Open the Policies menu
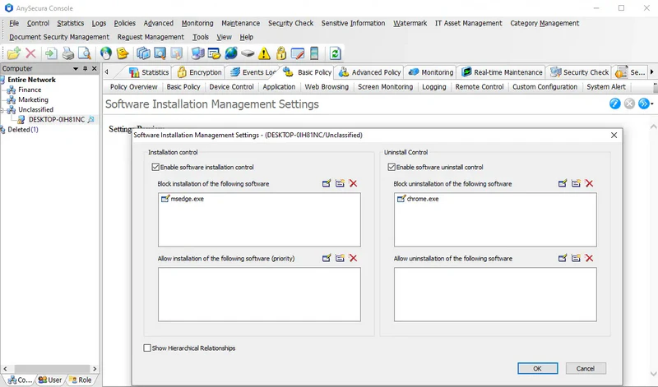Image resolution: width=658 pixels, height=387 pixels. coord(125,23)
